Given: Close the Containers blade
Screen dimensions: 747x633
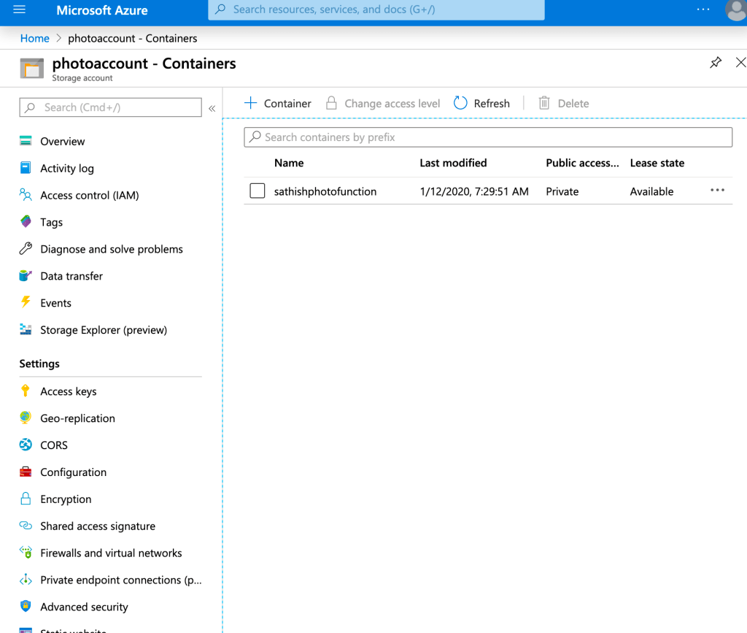Looking at the screenshot, I should (x=740, y=63).
